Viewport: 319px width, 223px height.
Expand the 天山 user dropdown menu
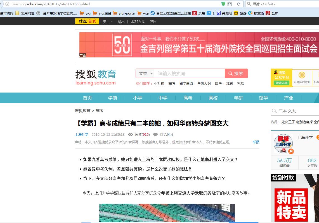click(x=108, y=21)
